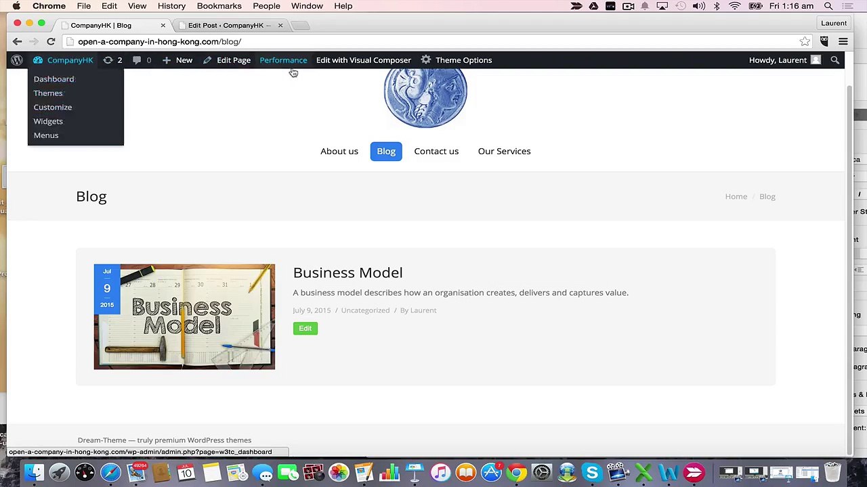Open the Performance menu in admin bar
Image resolution: width=867 pixels, height=487 pixels.
point(283,60)
